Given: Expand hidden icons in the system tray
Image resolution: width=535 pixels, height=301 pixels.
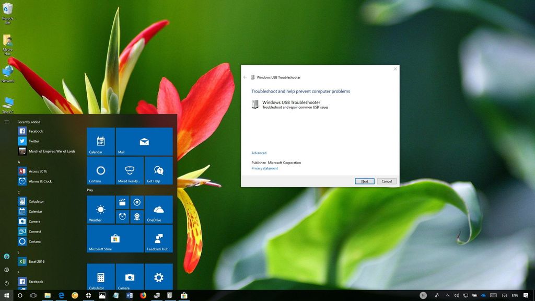Looking at the screenshot, I should [448, 295].
